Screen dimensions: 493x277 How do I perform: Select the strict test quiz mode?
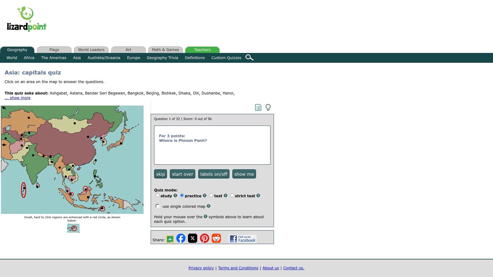[232, 195]
